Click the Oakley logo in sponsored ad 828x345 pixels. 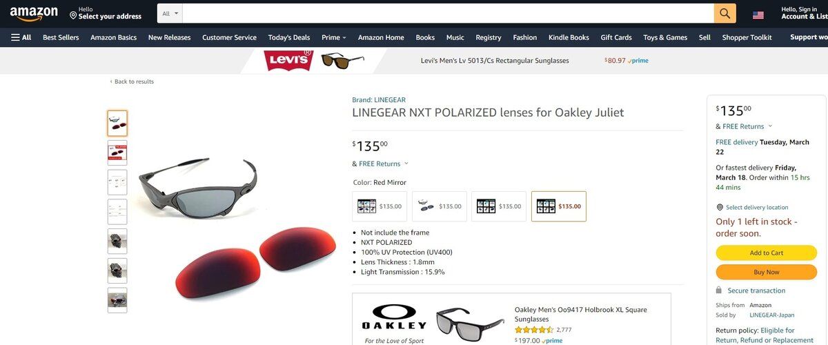[x=394, y=317]
